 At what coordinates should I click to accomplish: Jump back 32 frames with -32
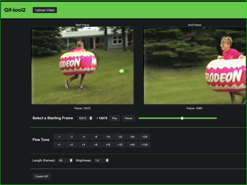pyautogui.click(x=120, y=137)
